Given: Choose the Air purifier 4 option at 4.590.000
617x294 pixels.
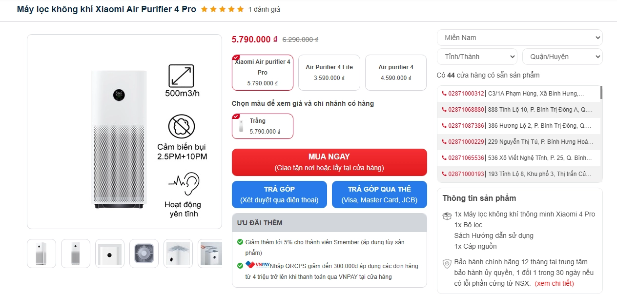Looking at the screenshot, I should [396, 73].
